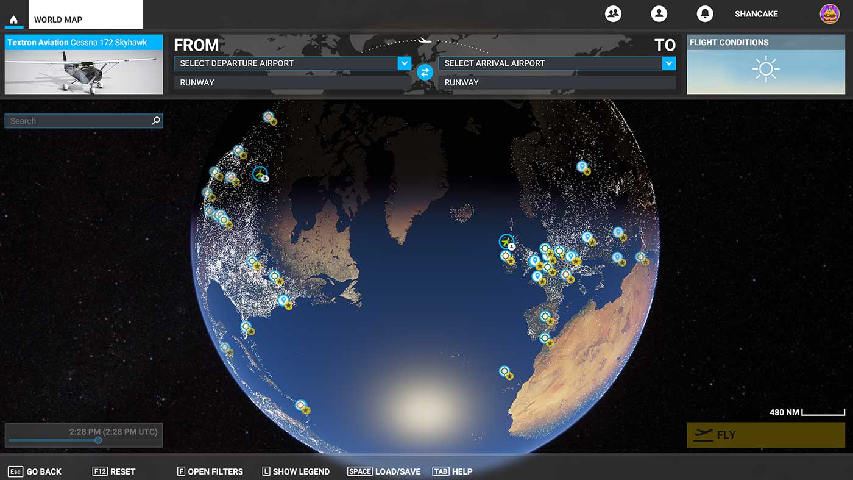Click the Select Arrival Airport field
The width and height of the screenshot is (853, 480).
pos(557,63)
